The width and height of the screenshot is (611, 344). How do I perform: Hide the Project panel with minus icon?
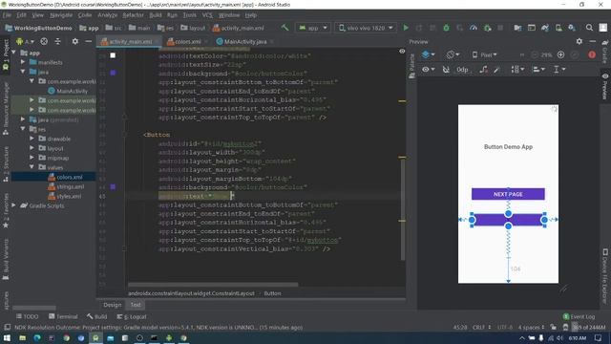pyautogui.click(x=89, y=41)
